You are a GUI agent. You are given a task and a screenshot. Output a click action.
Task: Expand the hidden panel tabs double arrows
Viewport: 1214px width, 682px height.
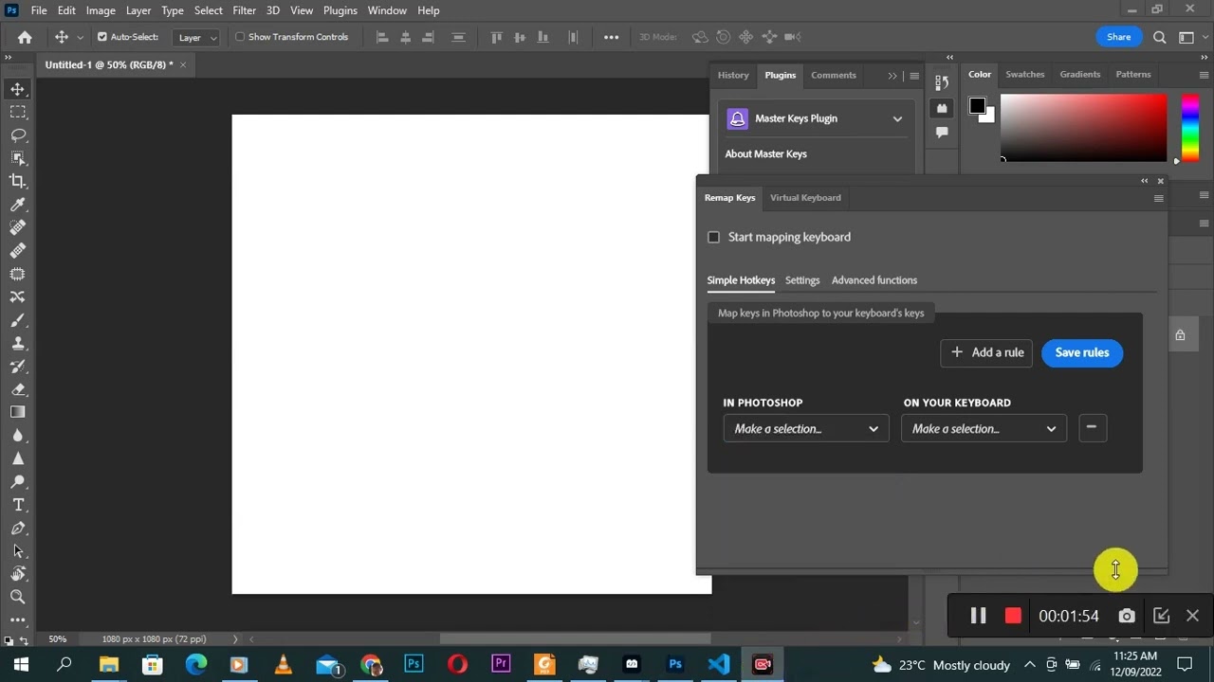892,76
